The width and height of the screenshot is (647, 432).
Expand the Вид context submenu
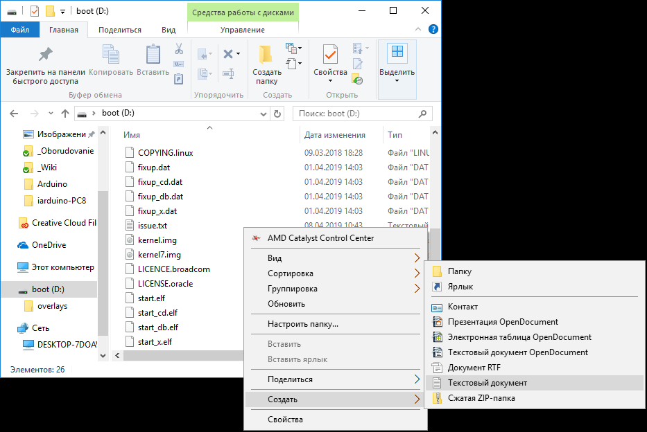(x=336, y=258)
